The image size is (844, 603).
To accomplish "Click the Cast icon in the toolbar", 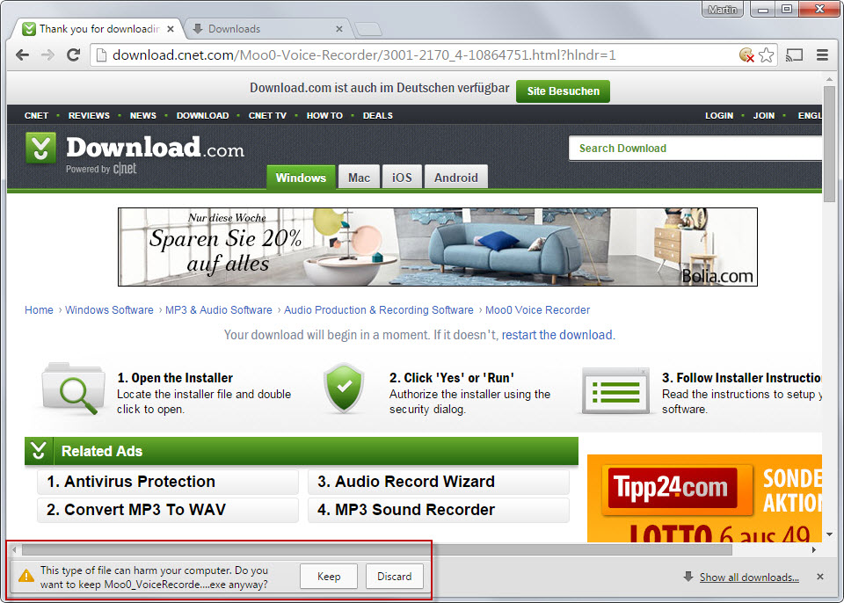I will [795, 54].
